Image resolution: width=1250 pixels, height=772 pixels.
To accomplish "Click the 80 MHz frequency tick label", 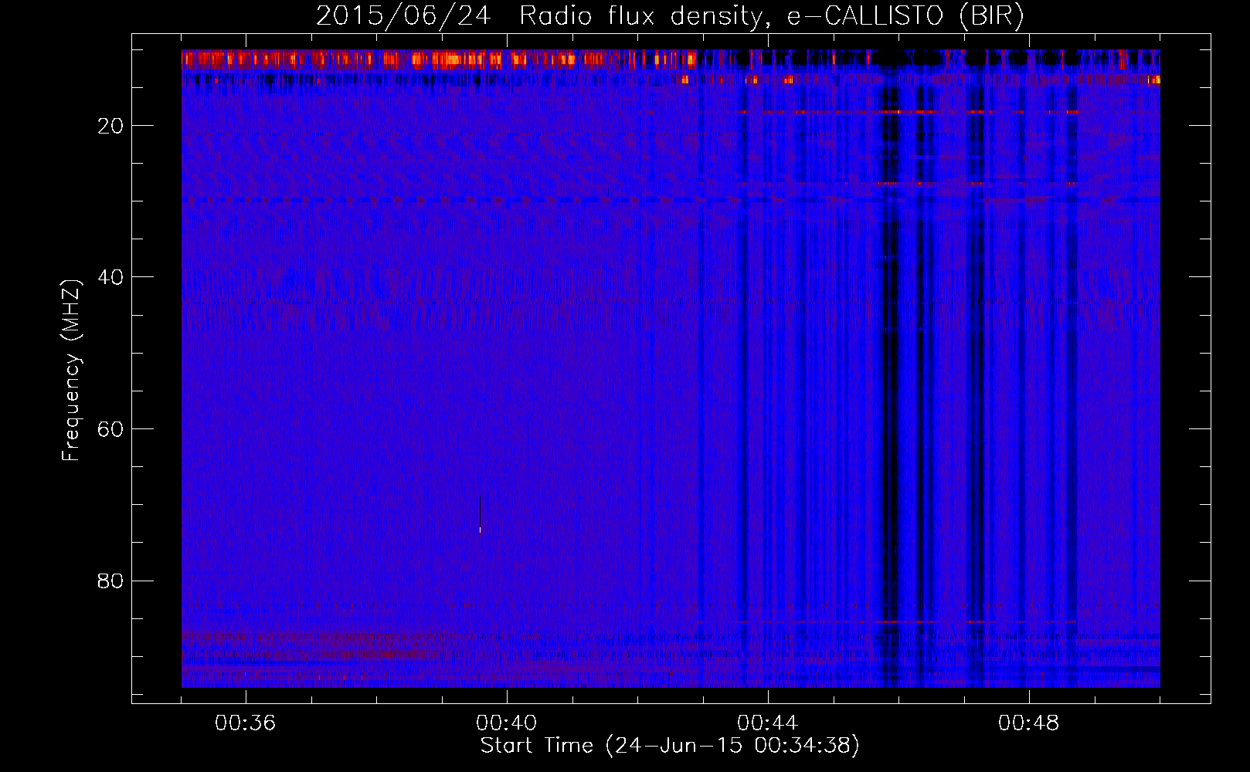I will (x=111, y=581).
